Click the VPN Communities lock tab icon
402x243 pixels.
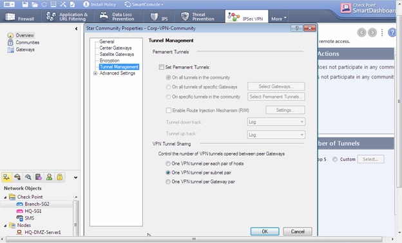point(60,177)
